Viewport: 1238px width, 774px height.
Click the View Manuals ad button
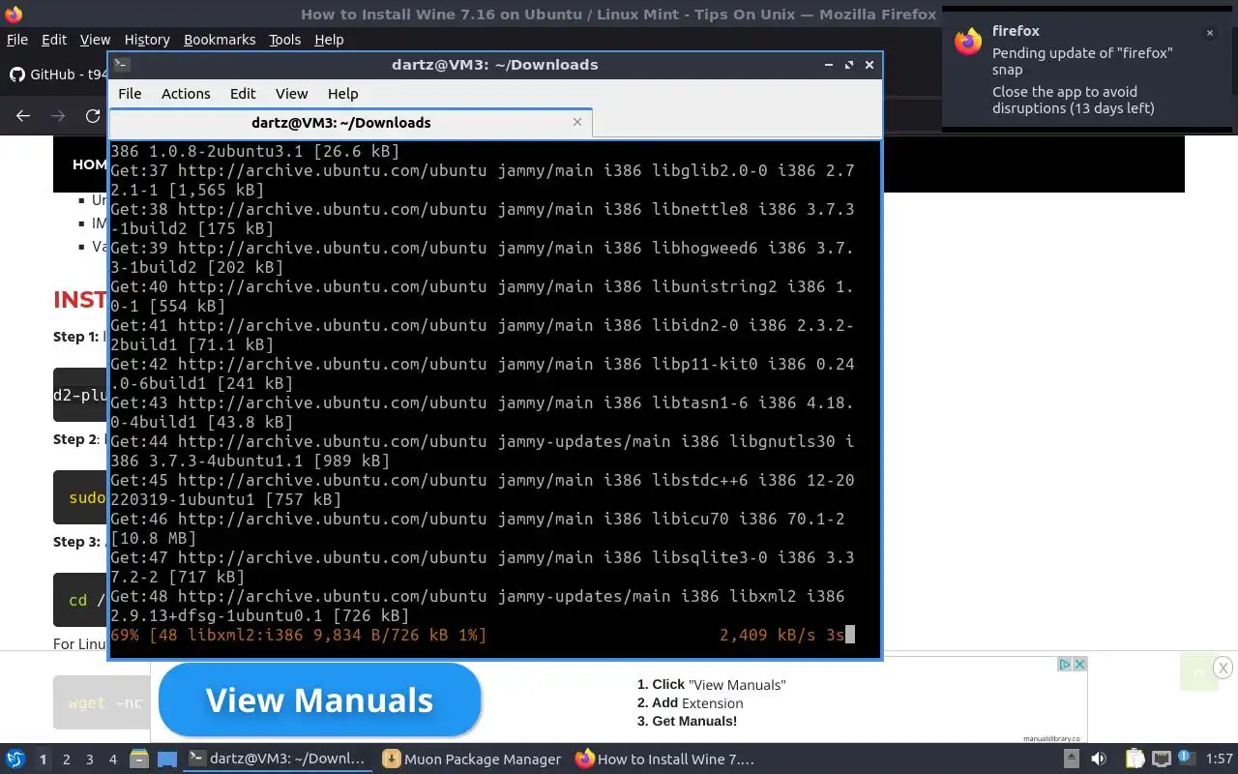tap(319, 700)
